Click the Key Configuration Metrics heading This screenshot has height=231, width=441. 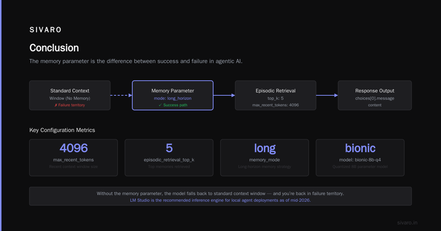coord(62,130)
